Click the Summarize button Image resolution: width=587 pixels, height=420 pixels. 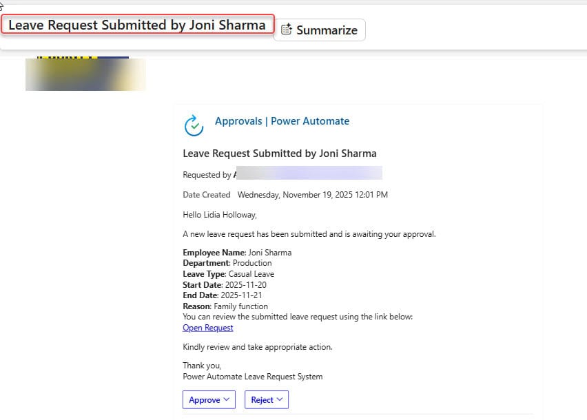click(x=319, y=30)
